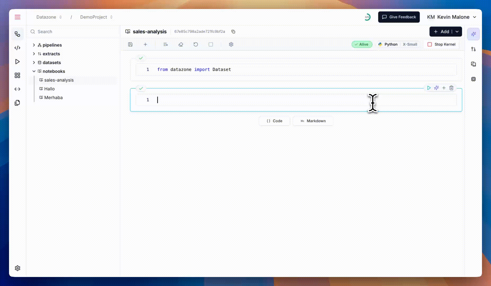This screenshot has height=286, width=491.
Task: Open the Datazone organization switcher
Action: tap(49, 17)
